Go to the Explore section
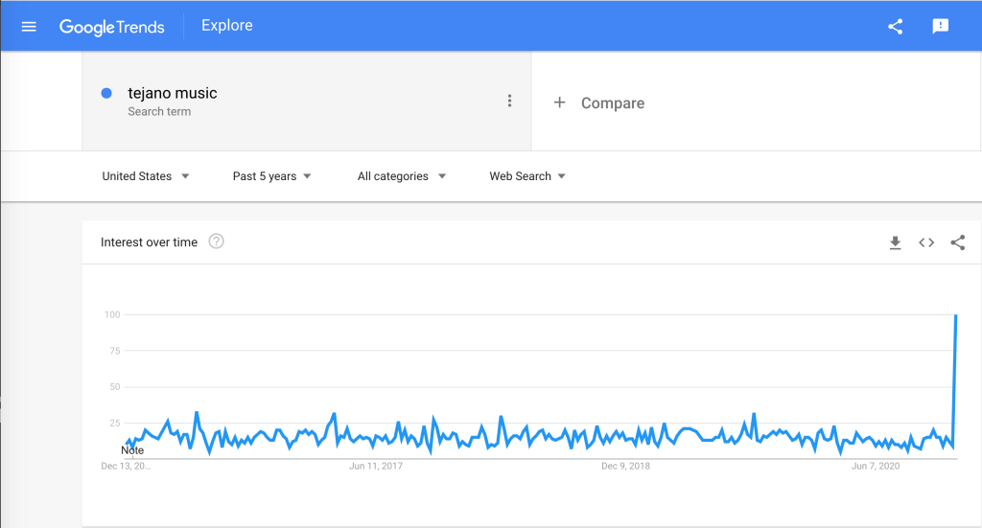 coord(227,26)
